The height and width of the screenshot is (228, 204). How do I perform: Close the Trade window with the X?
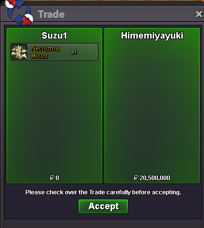coord(199,14)
